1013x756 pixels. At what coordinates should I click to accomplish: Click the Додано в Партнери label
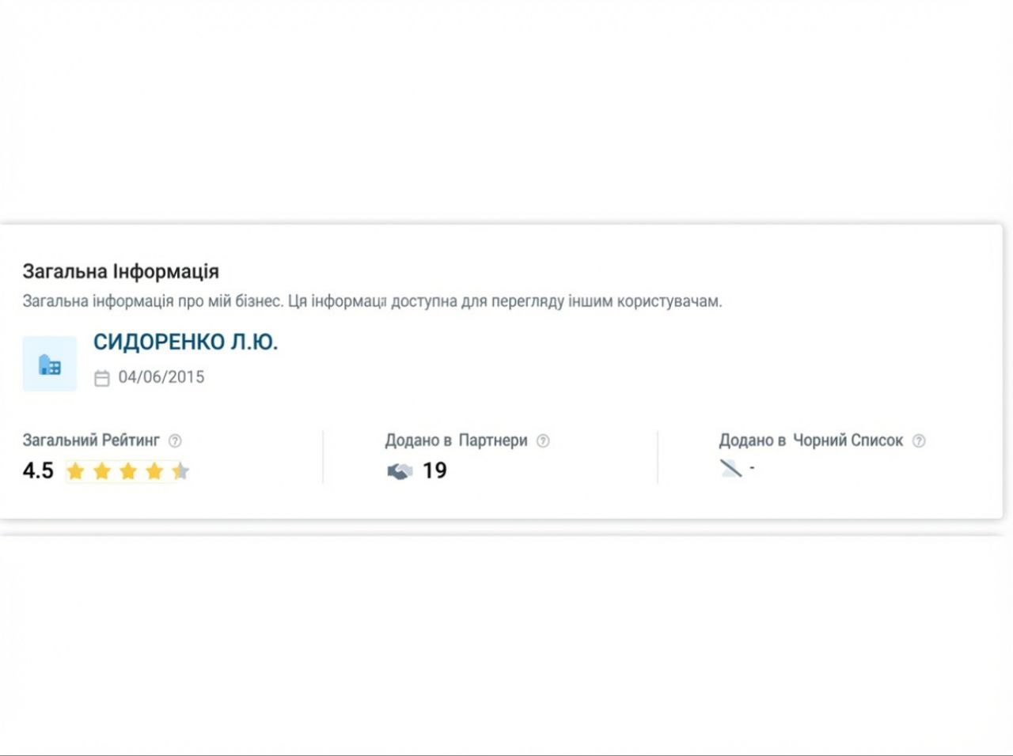click(456, 440)
